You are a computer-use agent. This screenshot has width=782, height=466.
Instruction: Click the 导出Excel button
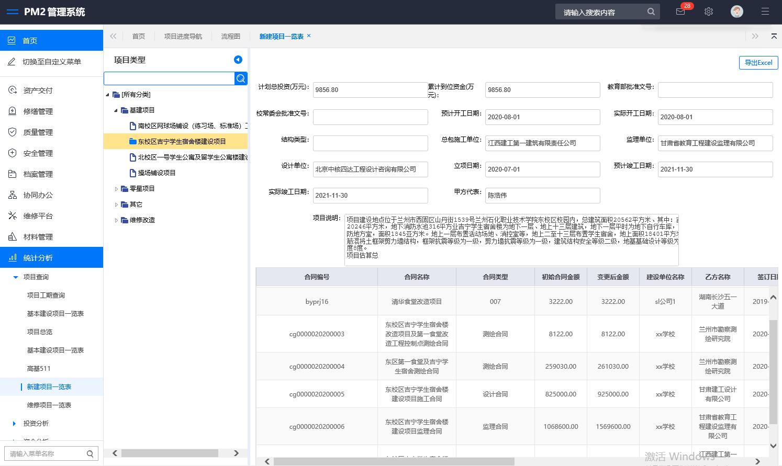coord(758,63)
